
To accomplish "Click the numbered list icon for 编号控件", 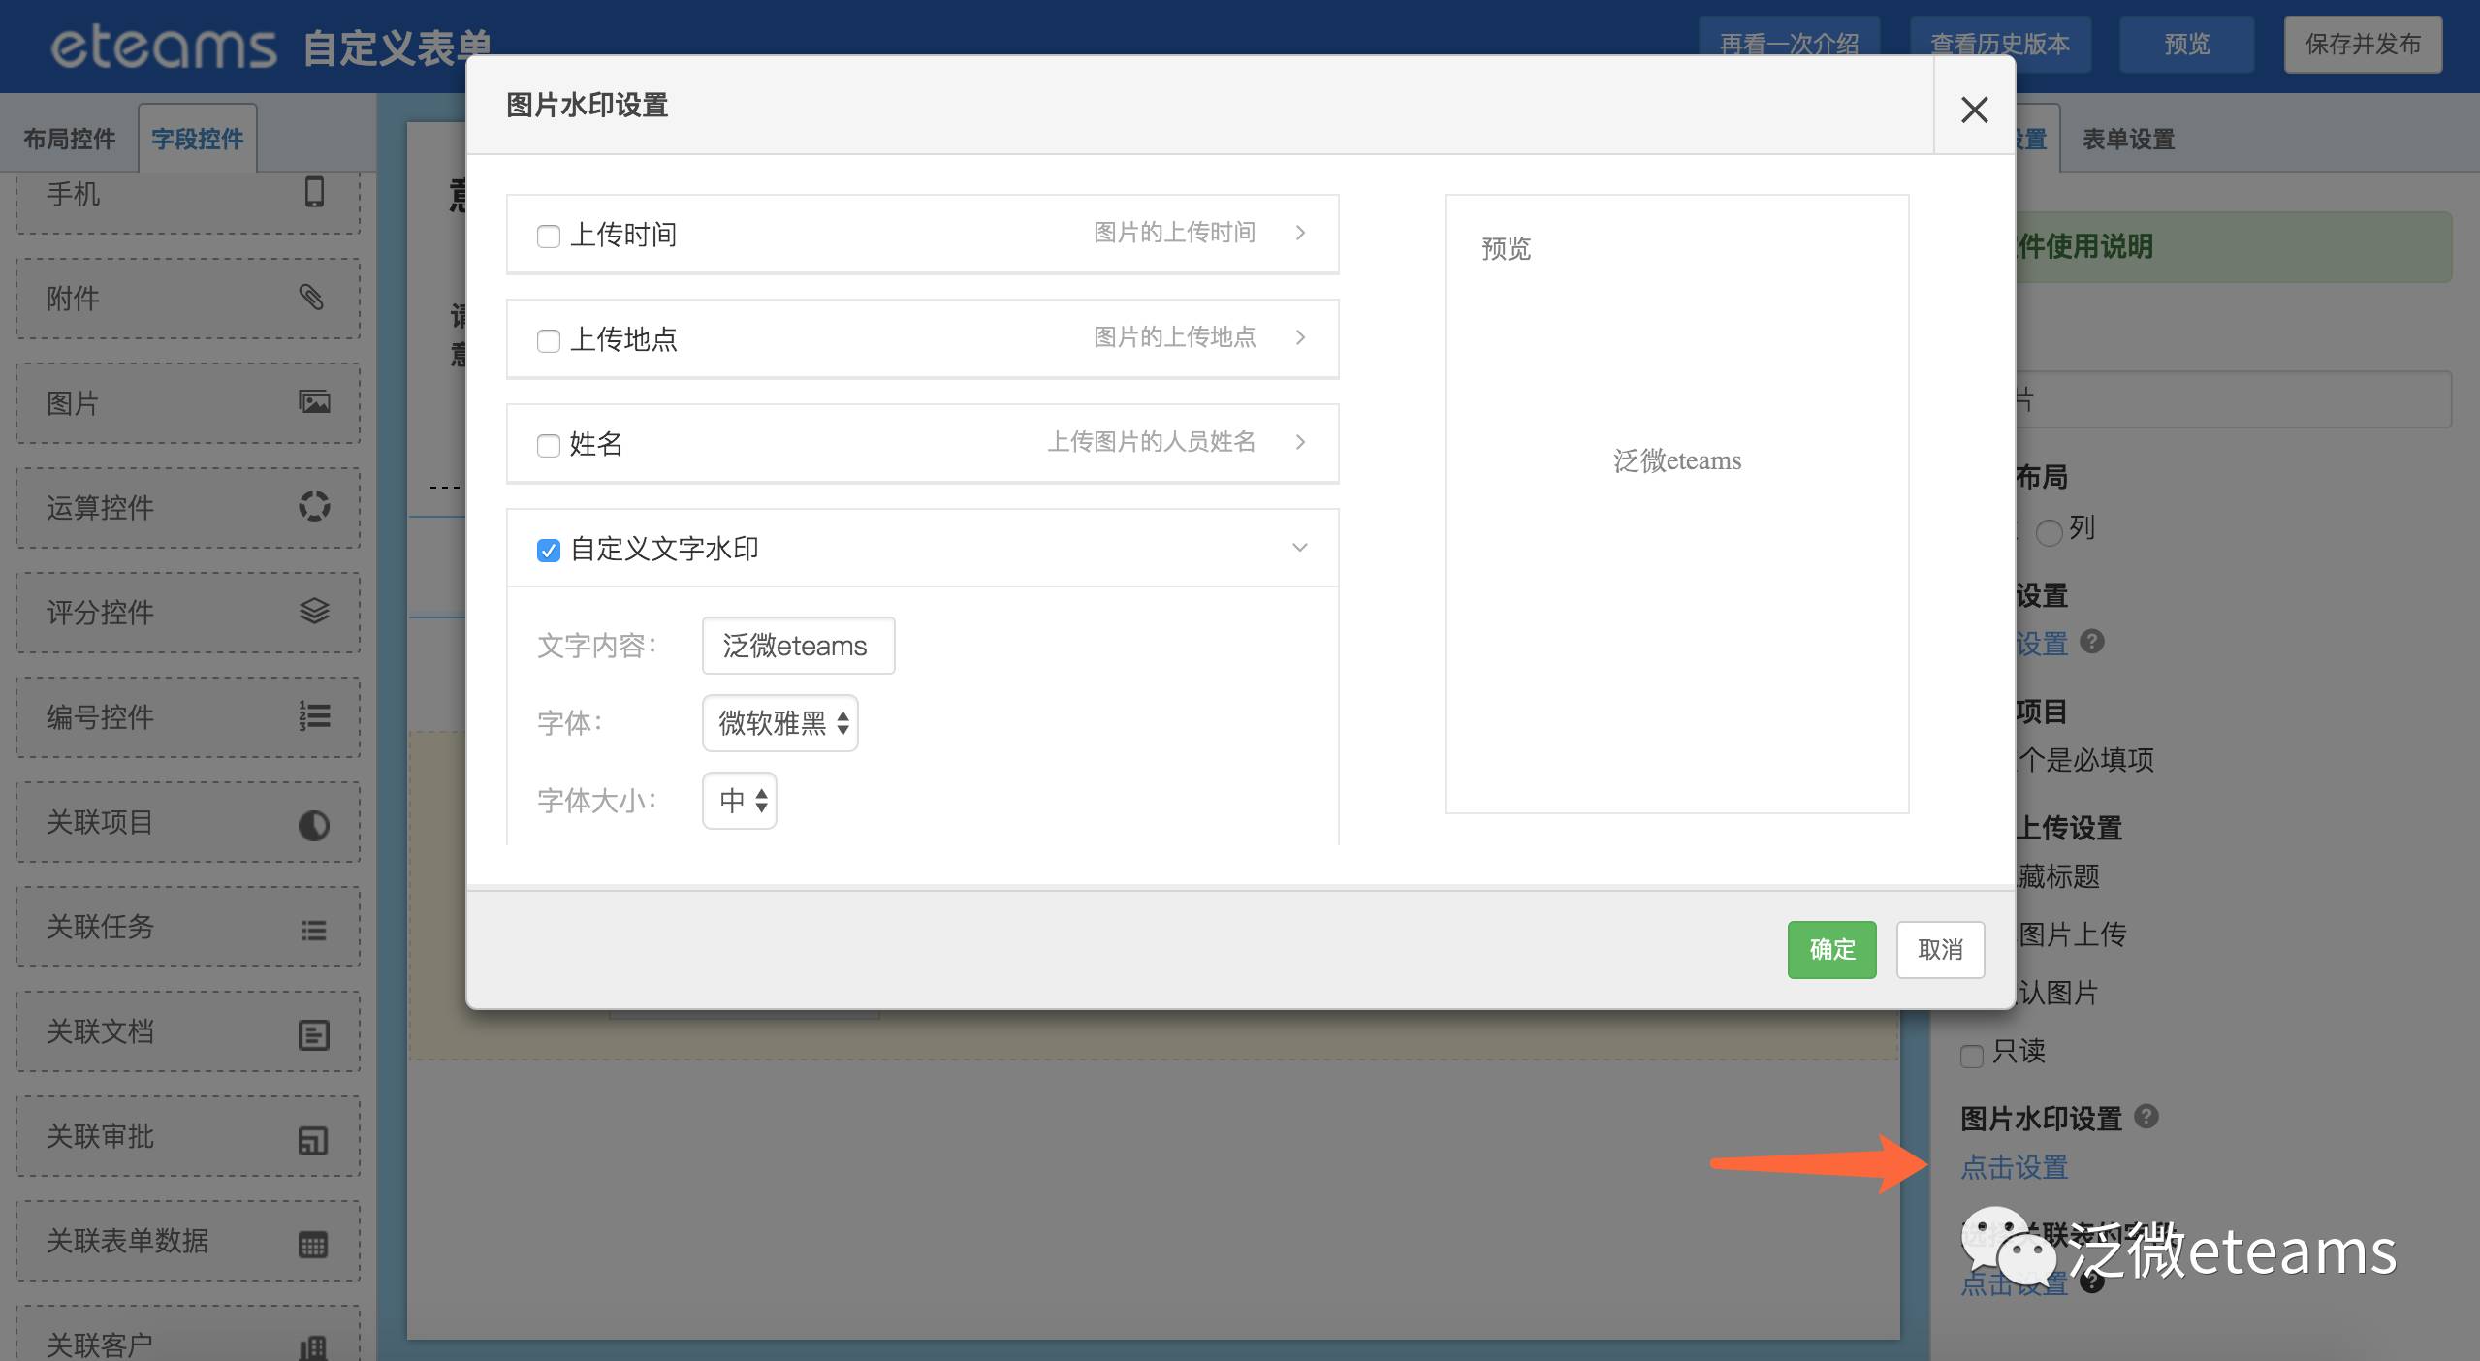I will (x=314, y=715).
